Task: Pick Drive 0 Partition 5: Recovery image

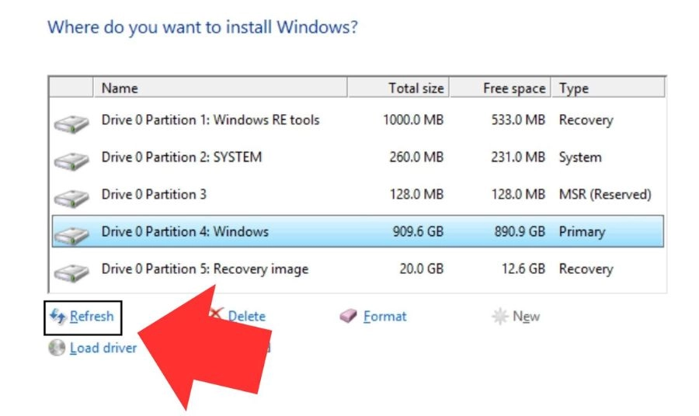Action: [205, 269]
